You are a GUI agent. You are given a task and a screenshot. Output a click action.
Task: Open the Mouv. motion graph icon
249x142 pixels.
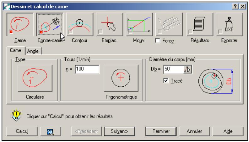[x=139, y=24]
